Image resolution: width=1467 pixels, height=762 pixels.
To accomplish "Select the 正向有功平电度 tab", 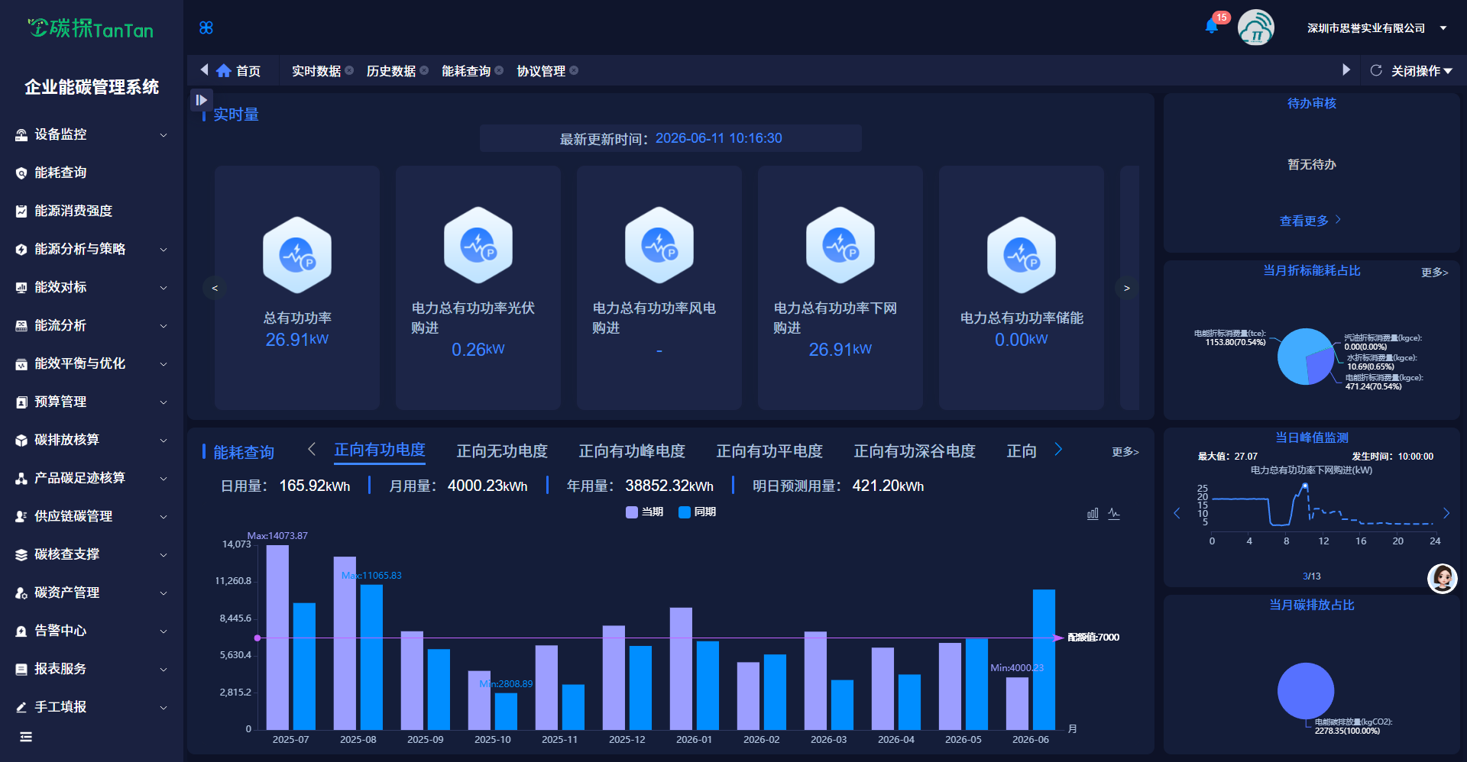I will 769,451.
